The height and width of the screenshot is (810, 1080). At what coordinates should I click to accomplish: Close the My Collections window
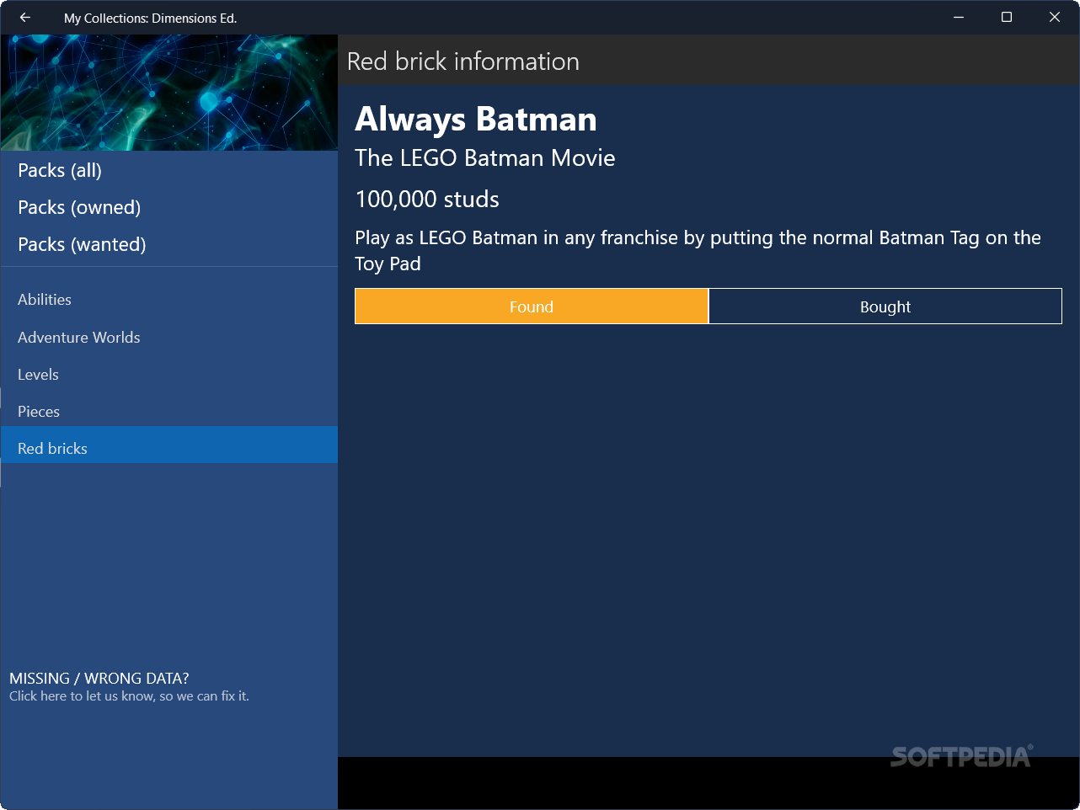1055,18
